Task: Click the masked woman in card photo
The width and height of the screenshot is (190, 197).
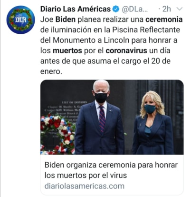Action: click(x=153, y=123)
